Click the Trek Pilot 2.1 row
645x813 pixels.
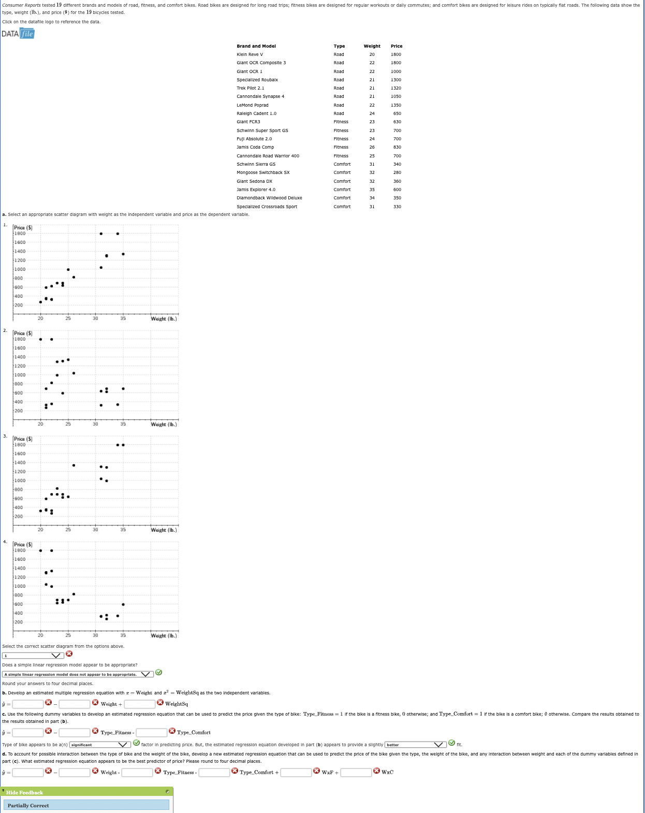(x=319, y=88)
